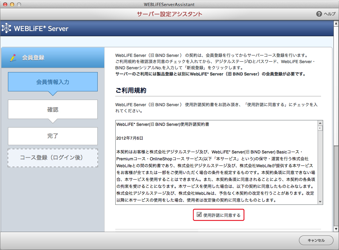Click the help question mark icon

tap(319, 14)
